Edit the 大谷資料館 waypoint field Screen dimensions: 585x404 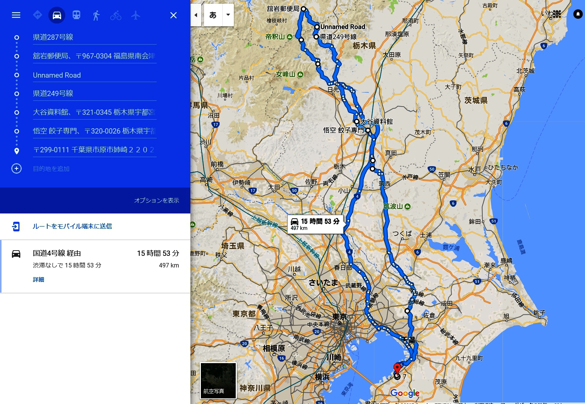pos(94,112)
